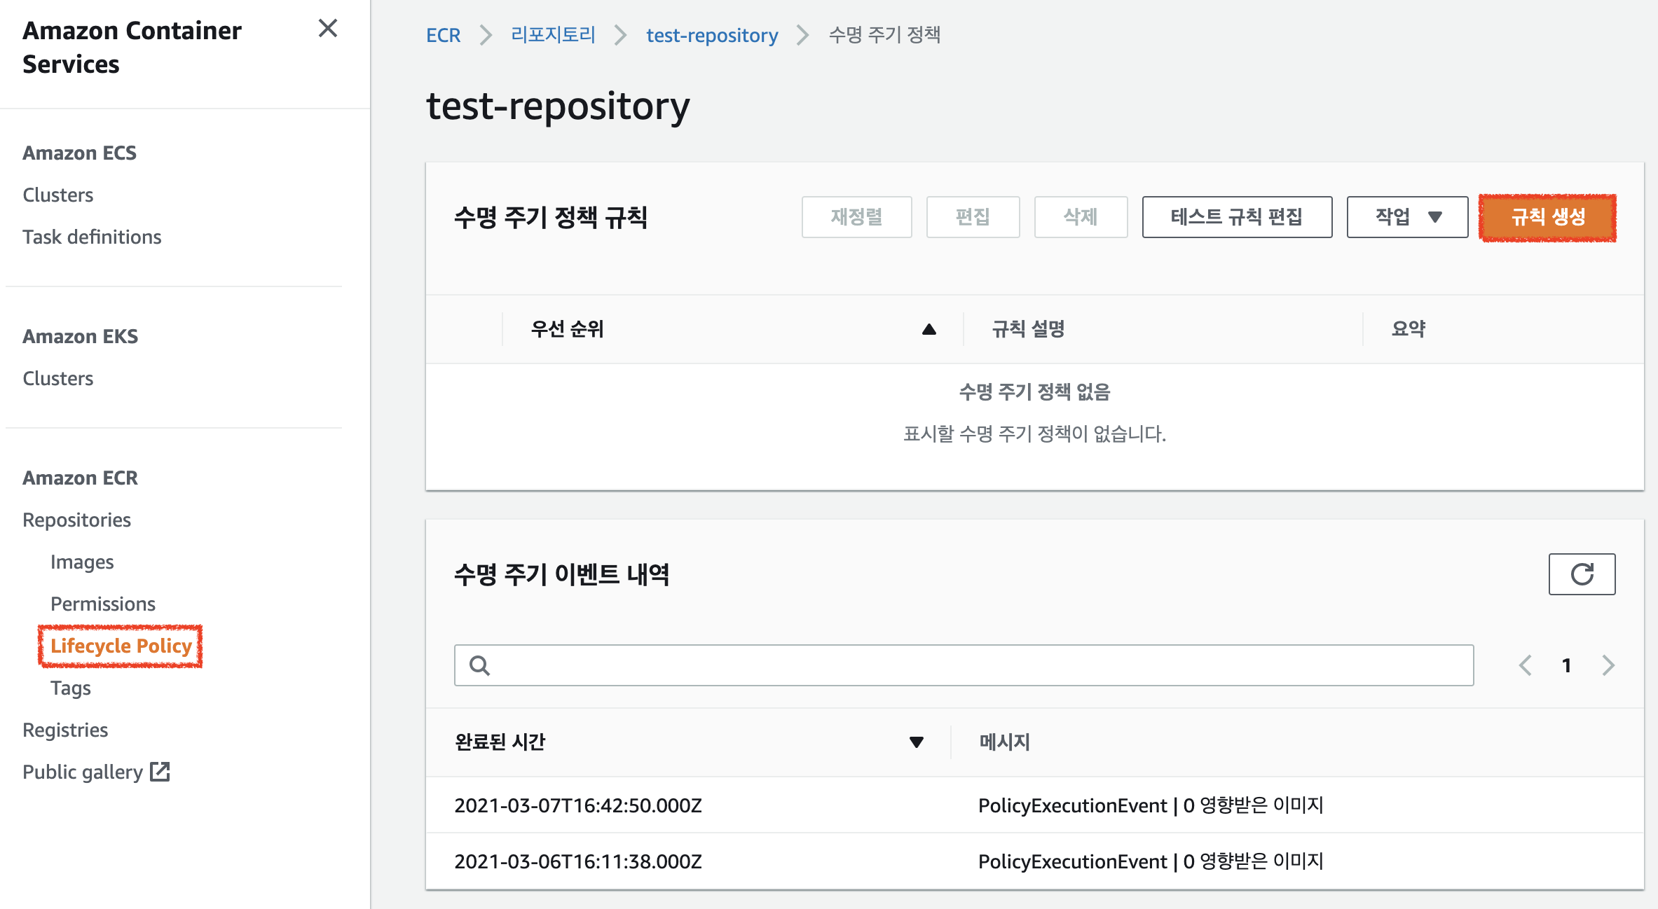
Task: Open the 작업 dropdown menu
Action: tap(1406, 217)
